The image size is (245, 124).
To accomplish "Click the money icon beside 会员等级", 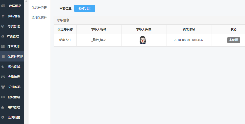I will [3, 77].
